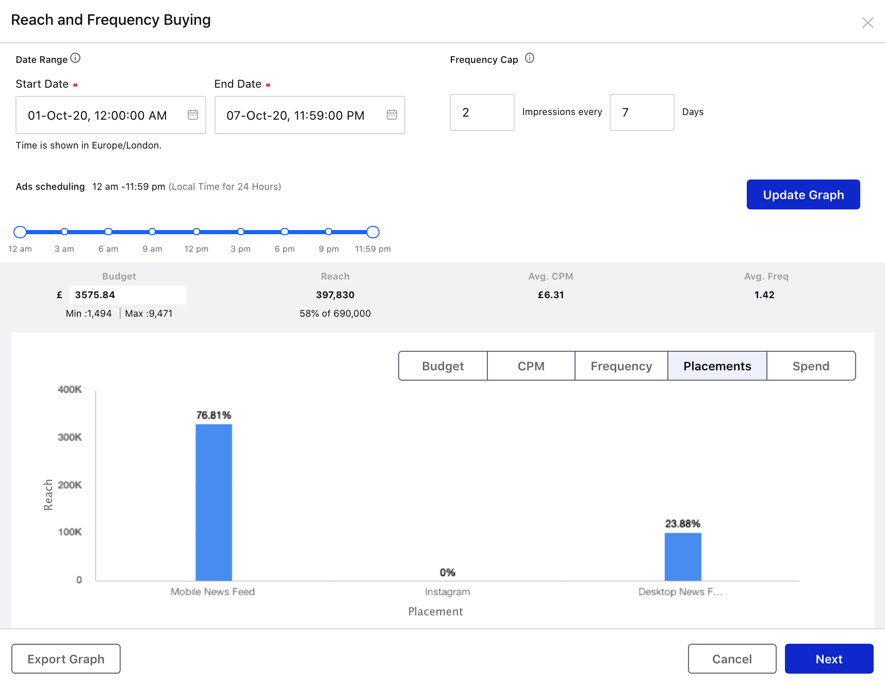Click the Frequency Cap info icon
This screenshot has height=685, width=885.
(x=529, y=58)
